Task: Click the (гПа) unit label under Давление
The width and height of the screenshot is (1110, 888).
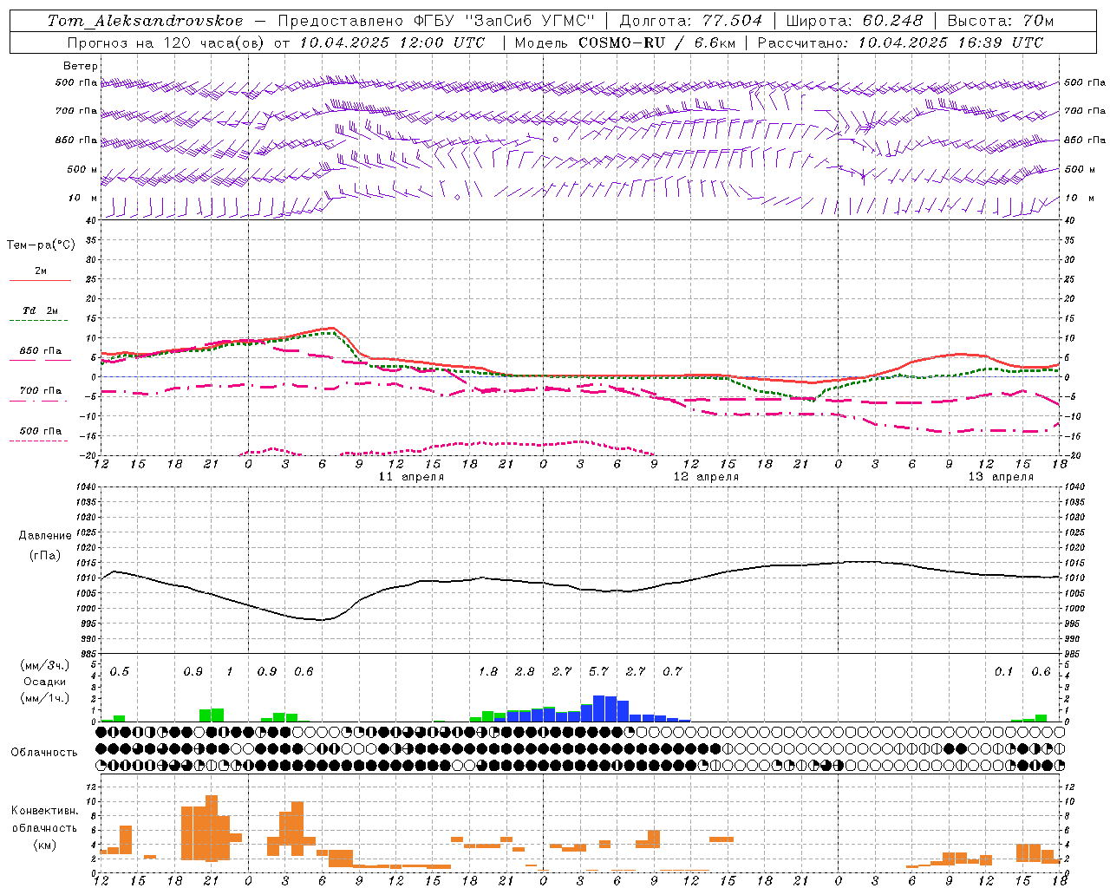Action: pyautogui.click(x=45, y=556)
